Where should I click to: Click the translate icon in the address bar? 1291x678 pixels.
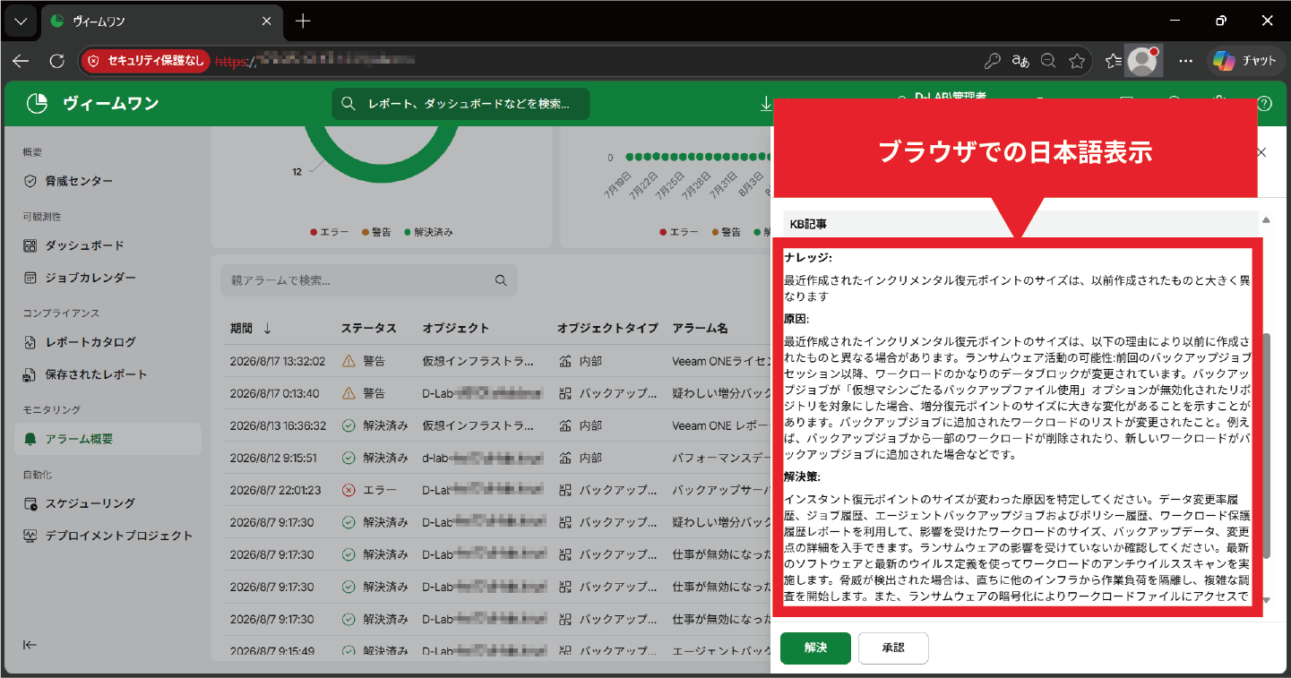(1020, 61)
